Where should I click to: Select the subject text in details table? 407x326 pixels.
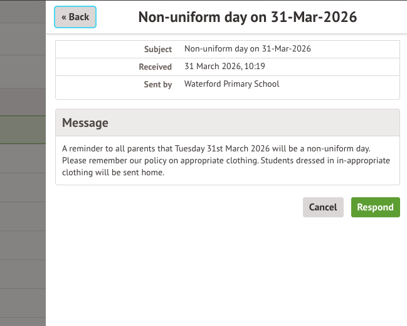click(247, 49)
